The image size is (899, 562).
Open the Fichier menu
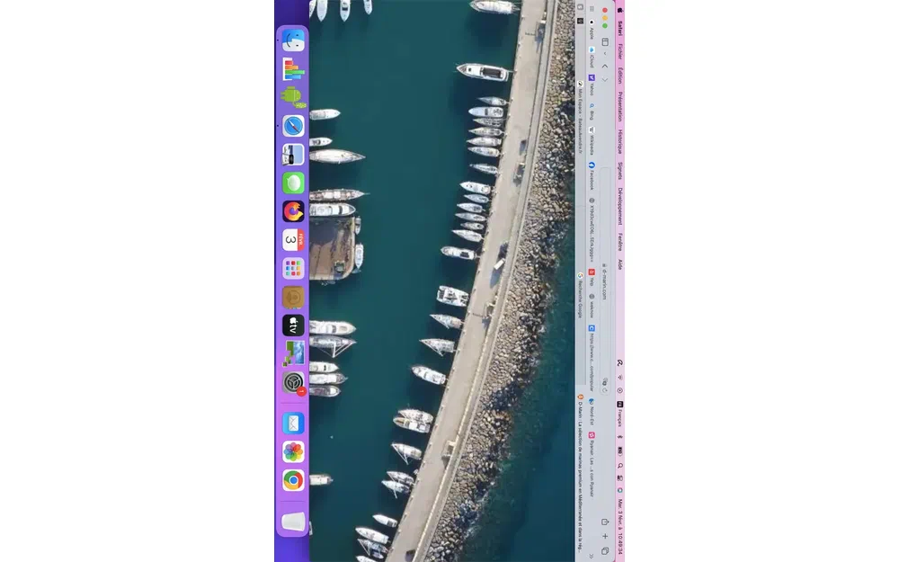[x=620, y=51]
